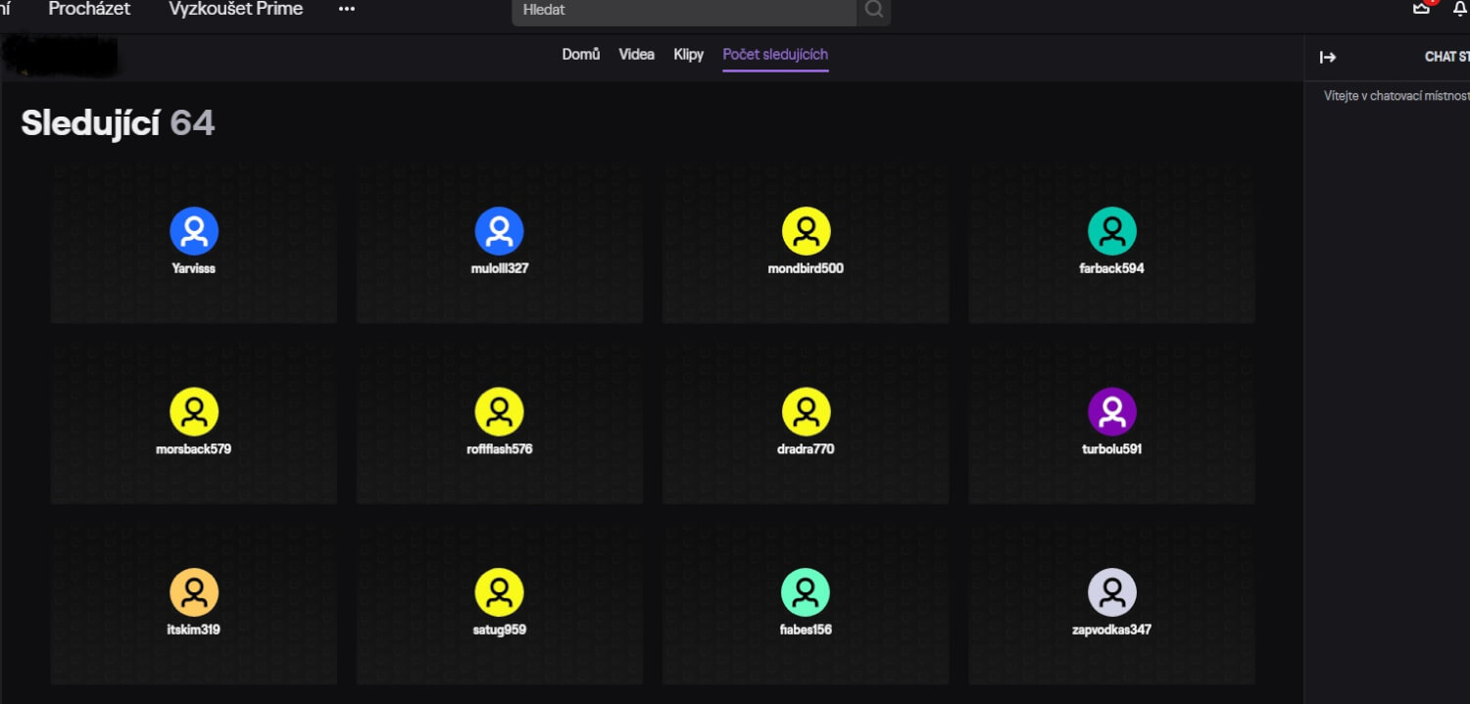Collapse the chat panel with the arrow icon

[1328, 56]
